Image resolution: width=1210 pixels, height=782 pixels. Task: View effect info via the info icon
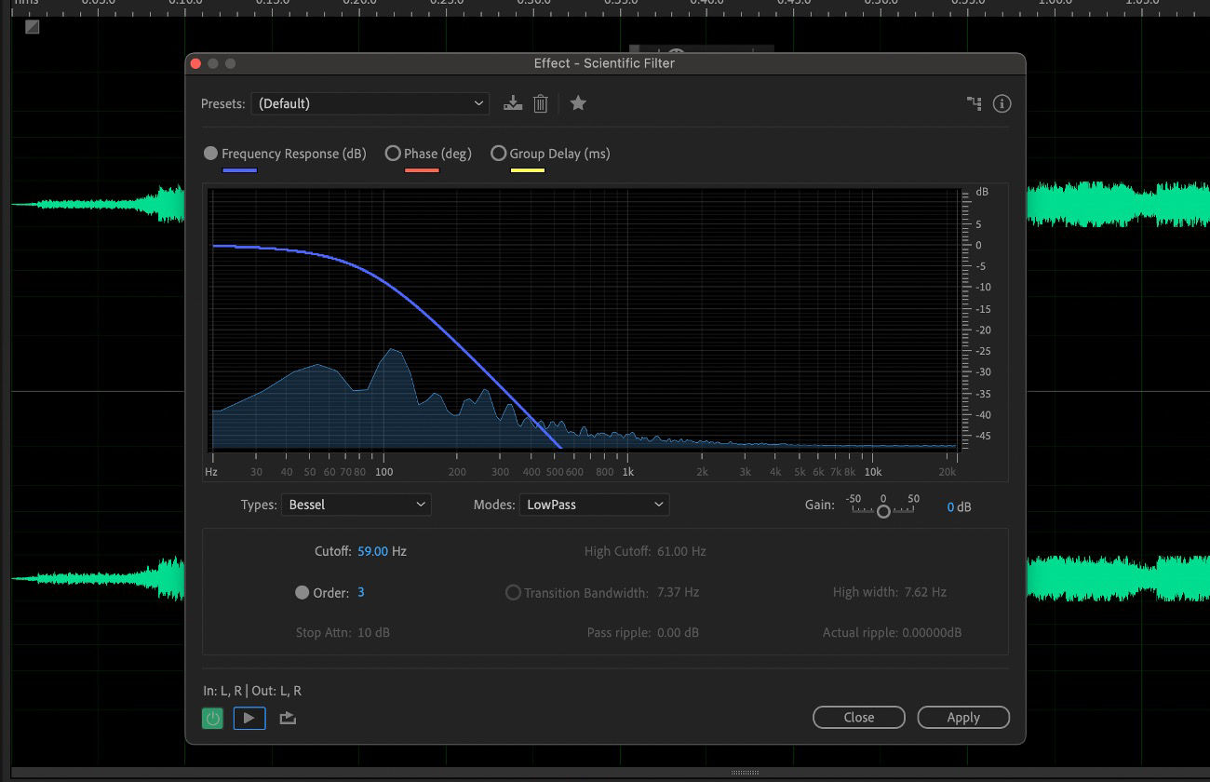(x=1002, y=103)
